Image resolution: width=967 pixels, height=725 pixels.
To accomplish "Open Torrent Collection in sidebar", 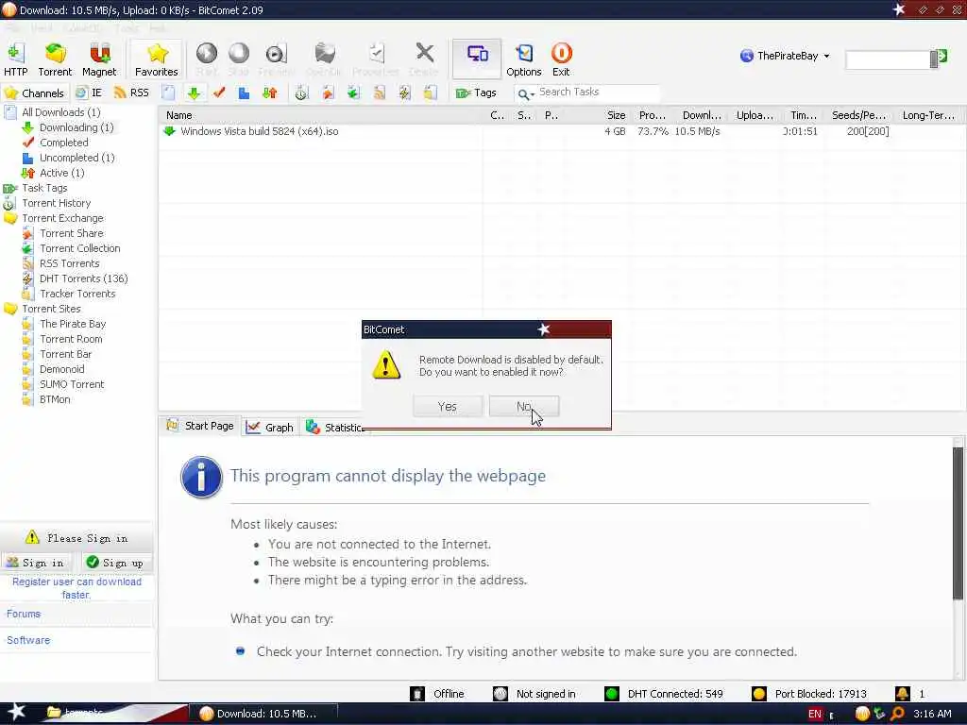I will pyautogui.click(x=79, y=248).
